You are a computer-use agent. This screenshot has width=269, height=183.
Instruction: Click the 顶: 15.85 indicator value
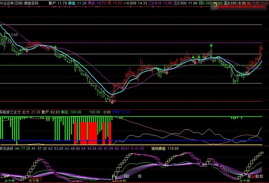(115, 3)
